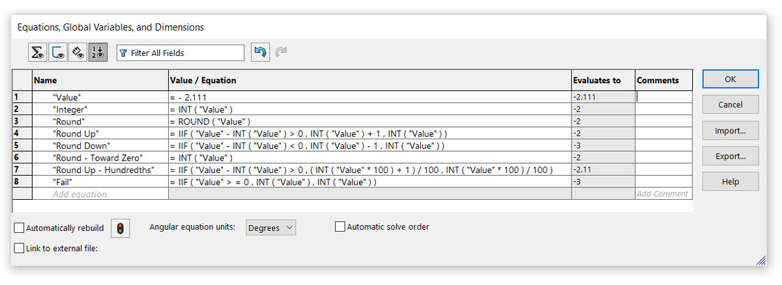
Task: Toggle the Ordered View icon
Action: [x=98, y=53]
